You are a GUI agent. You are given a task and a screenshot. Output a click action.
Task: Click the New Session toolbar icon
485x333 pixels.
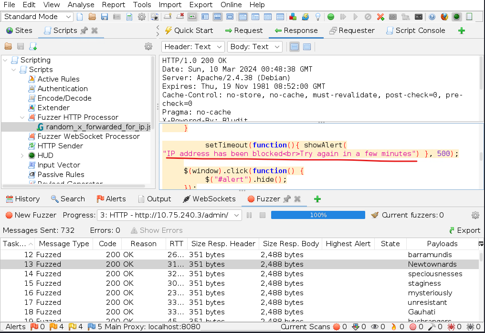pyautogui.click(x=80, y=17)
